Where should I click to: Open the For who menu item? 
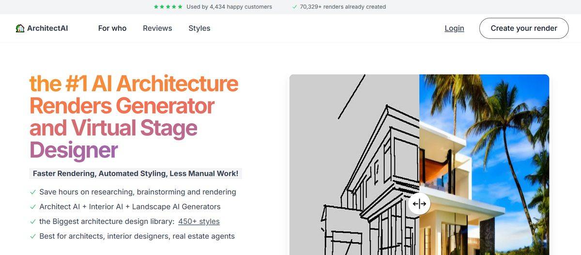pyautogui.click(x=112, y=28)
